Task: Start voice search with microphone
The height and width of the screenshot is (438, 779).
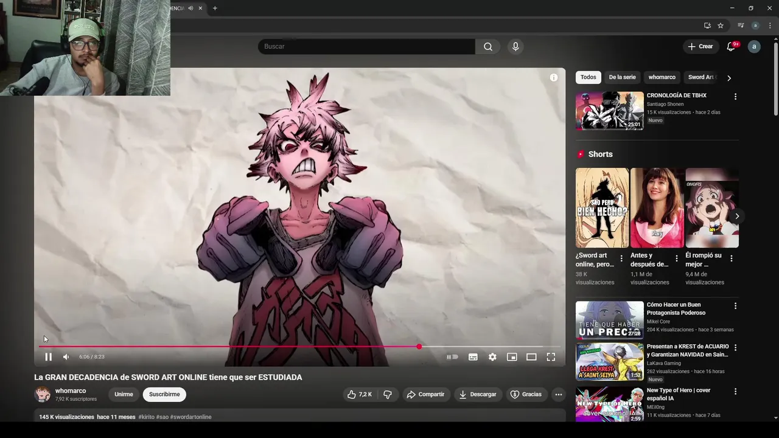Action: coord(515,46)
